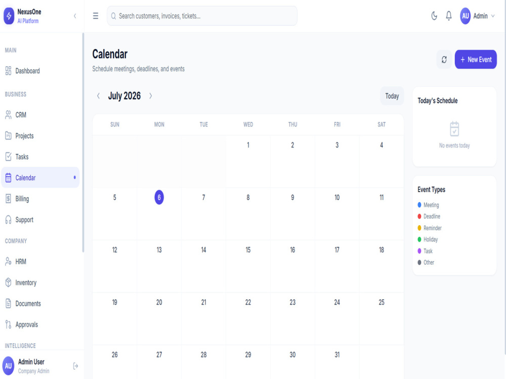Click the Approvals branch icon
The image size is (506, 379).
[9, 324]
